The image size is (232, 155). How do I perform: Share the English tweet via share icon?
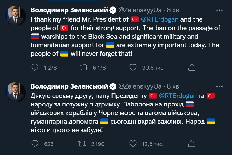192,67
